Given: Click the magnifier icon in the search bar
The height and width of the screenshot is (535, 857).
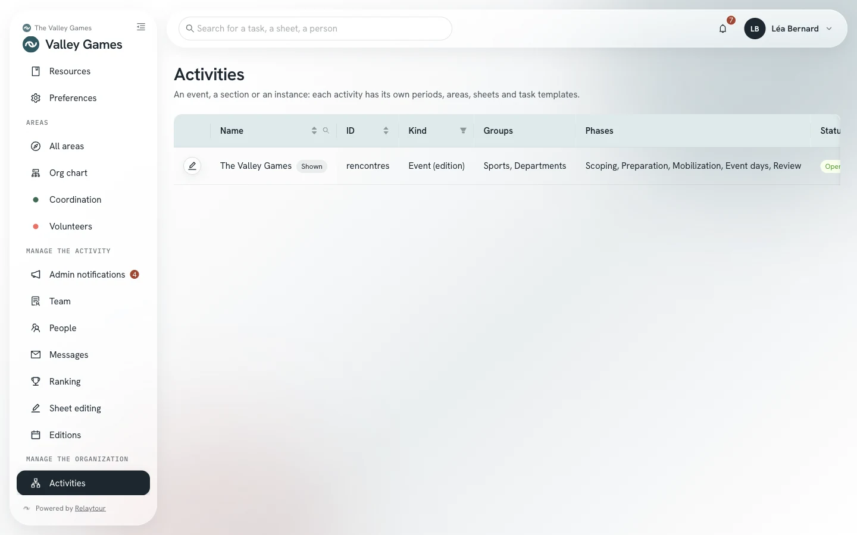Looking at the screenshot, I should [190, 29].
